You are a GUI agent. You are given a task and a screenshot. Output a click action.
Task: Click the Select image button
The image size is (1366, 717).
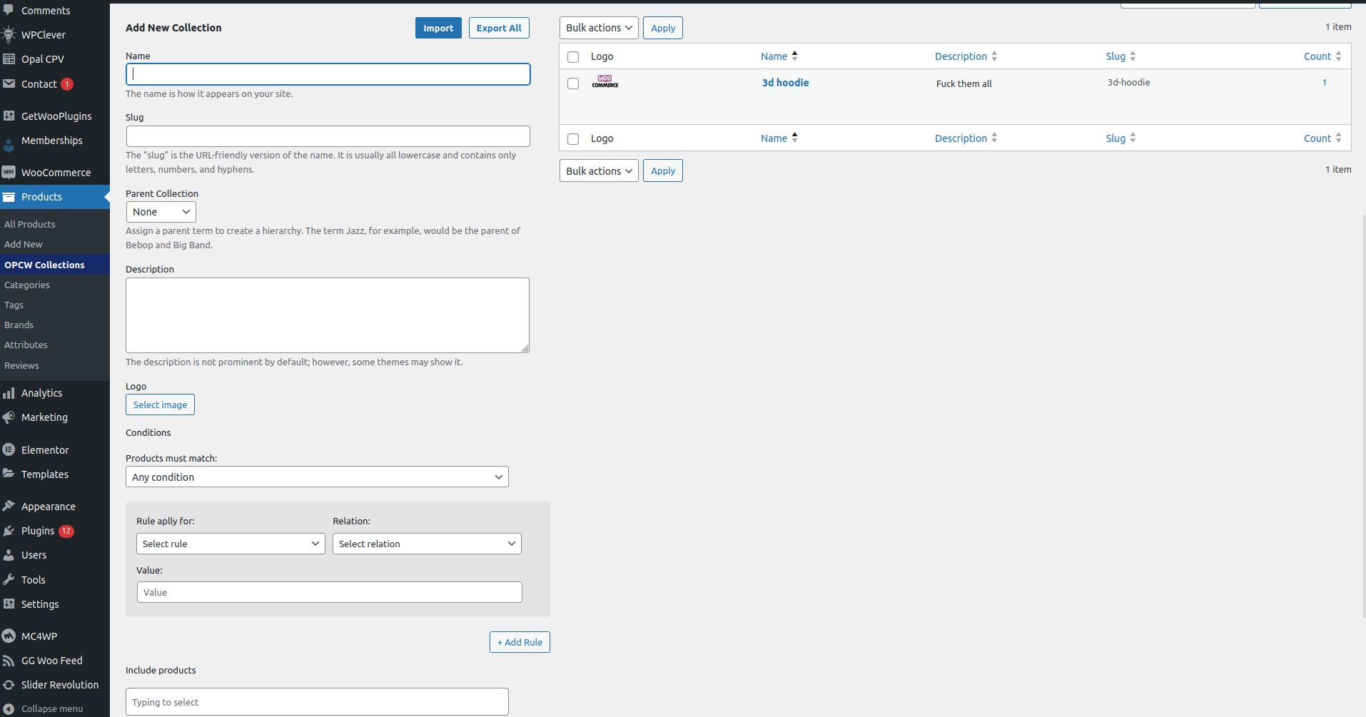[160, 405]
